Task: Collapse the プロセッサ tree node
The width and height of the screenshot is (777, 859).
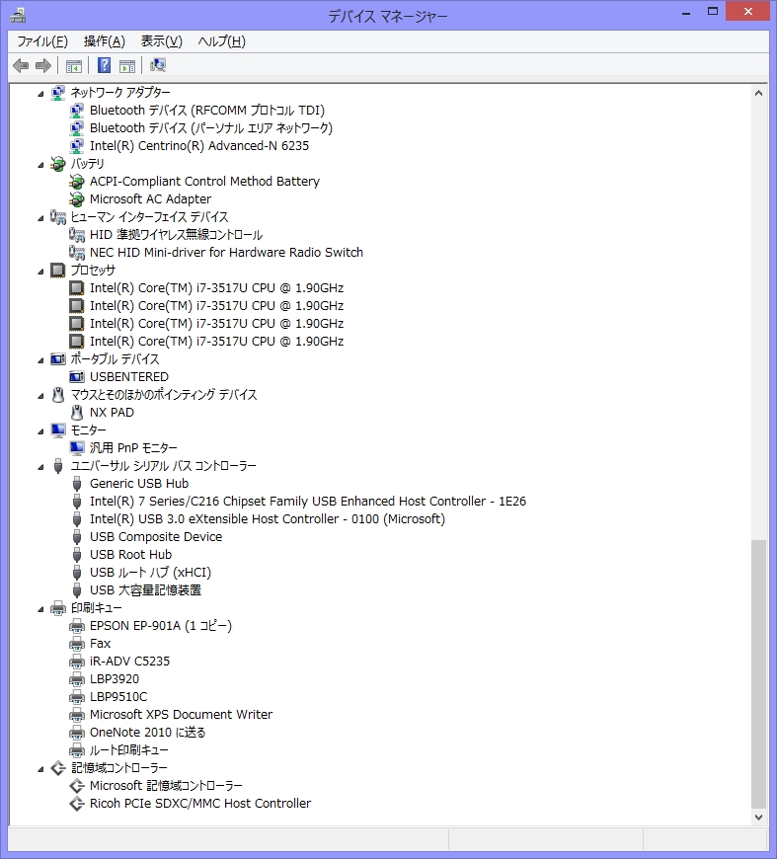Action: click(x=40, y=272)
